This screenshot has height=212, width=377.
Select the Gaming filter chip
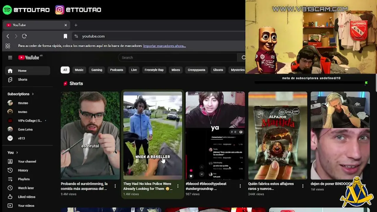(97, 70)
